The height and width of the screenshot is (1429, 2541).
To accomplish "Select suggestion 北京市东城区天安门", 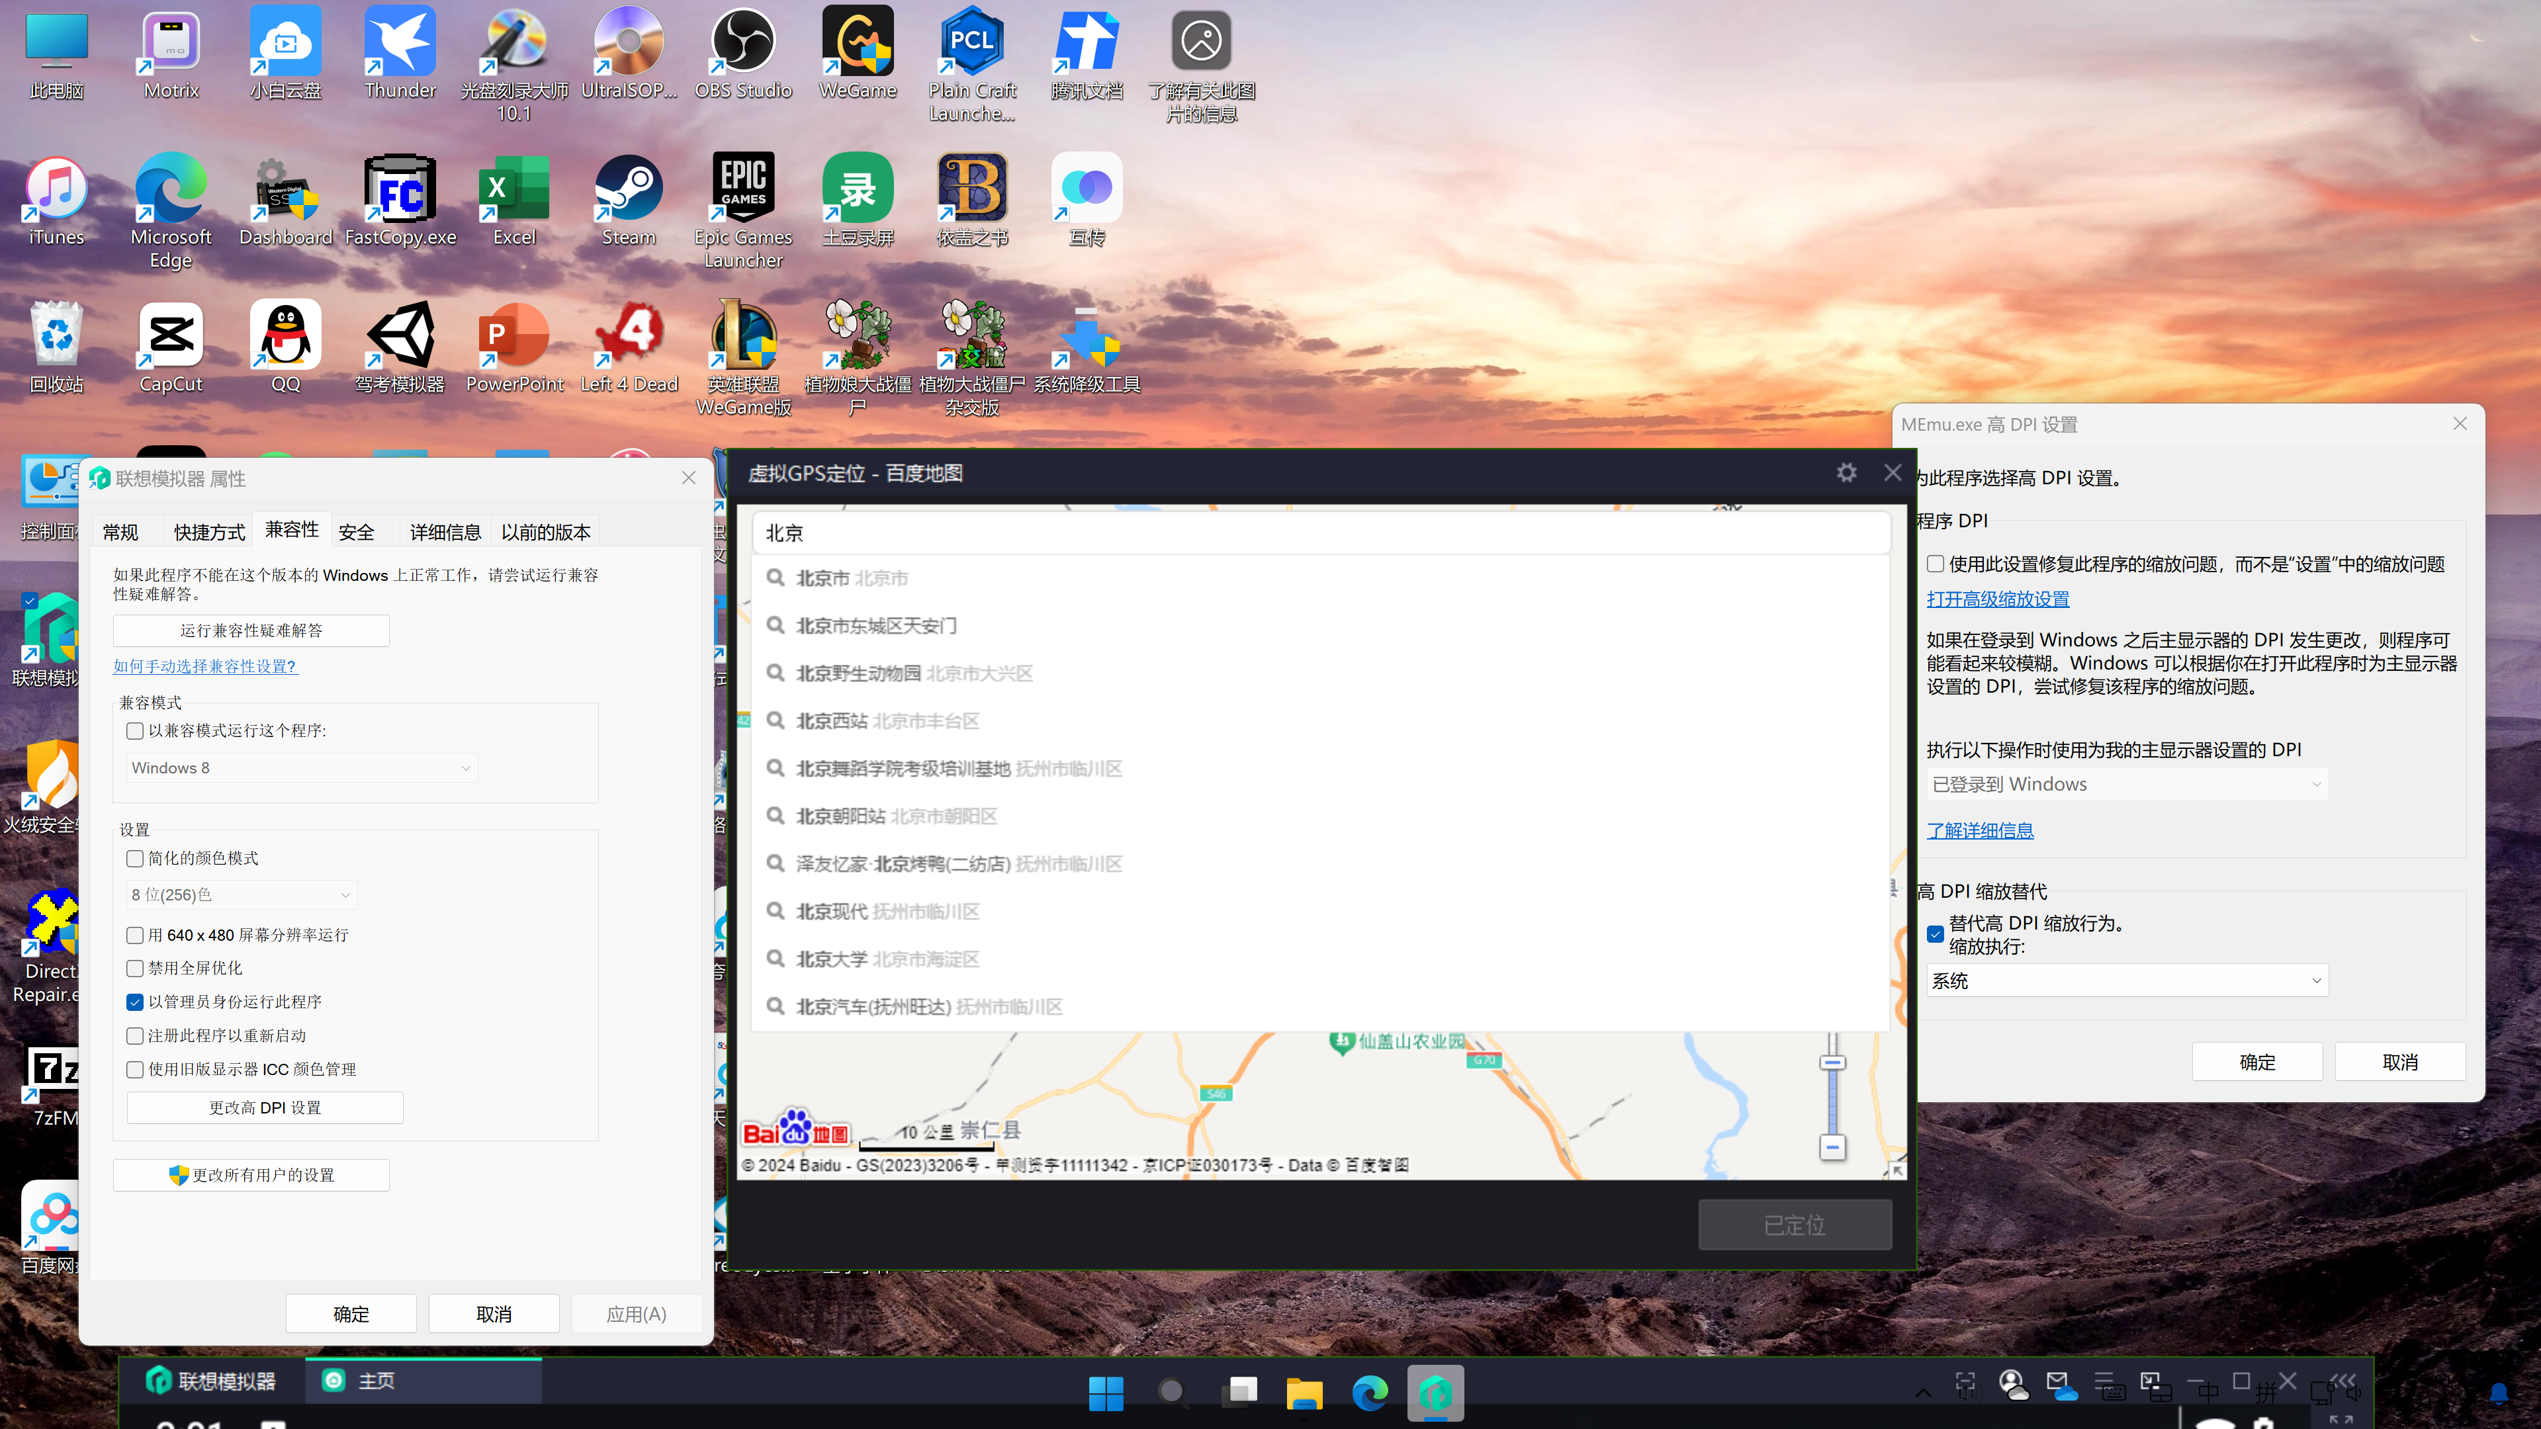I will point(1321,625).
